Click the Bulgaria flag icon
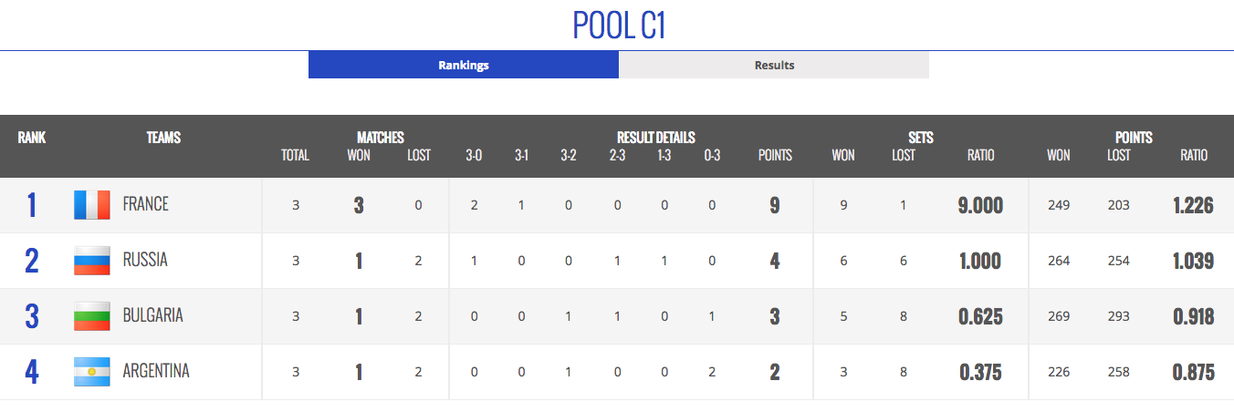Viewport: 1234px width, 412px height. click(91, 316)
